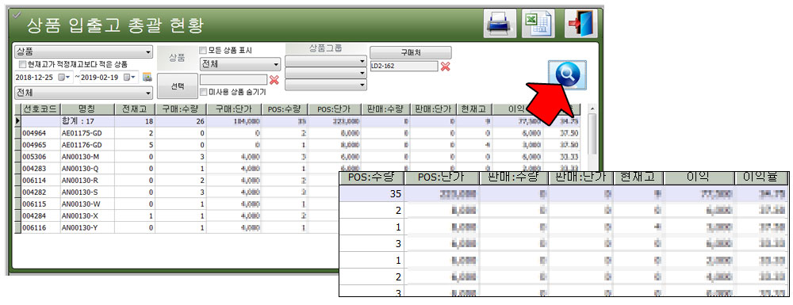The height and width of the screenshot is (305, 793).
Task: Toggle the '미사용 상품 숨기기' checkbox
Action: tap(203, 92)
